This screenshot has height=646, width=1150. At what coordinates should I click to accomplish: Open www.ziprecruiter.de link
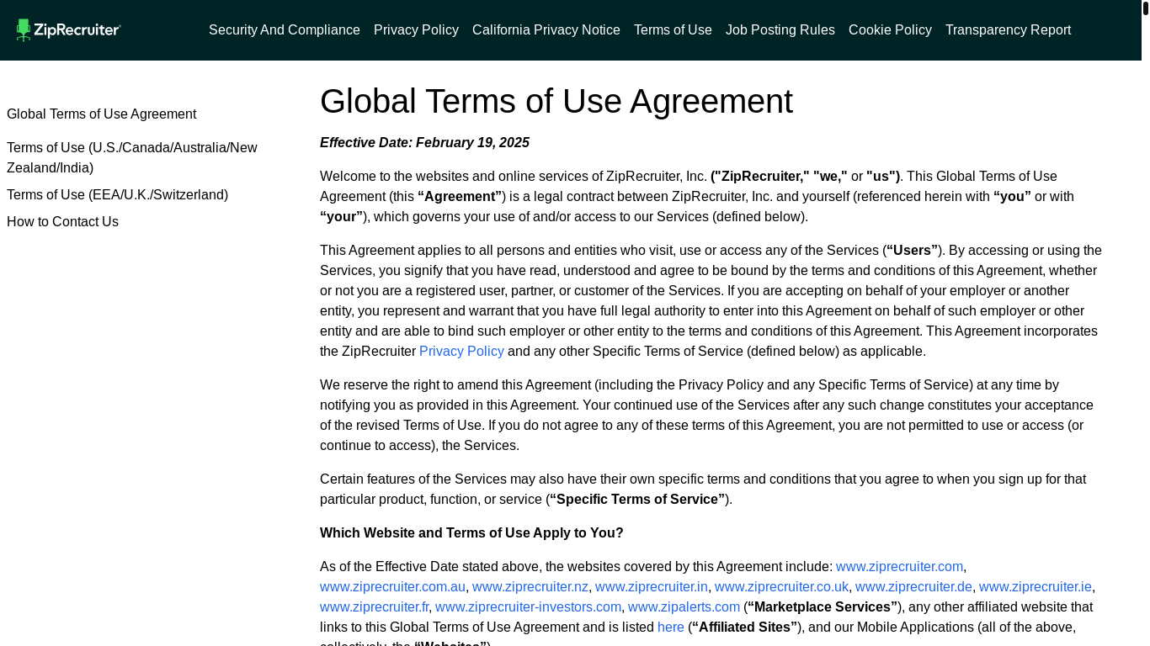click(x=913, y=587)
